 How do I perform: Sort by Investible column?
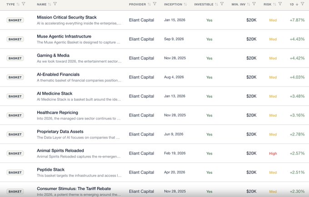[x=216, y=4]
